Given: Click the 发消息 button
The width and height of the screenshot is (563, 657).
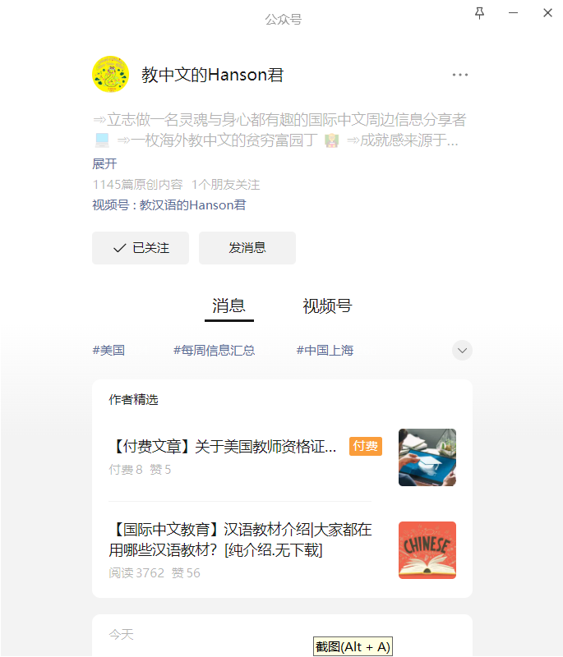Looking at the screenshot, I should [x=247, y=248].
